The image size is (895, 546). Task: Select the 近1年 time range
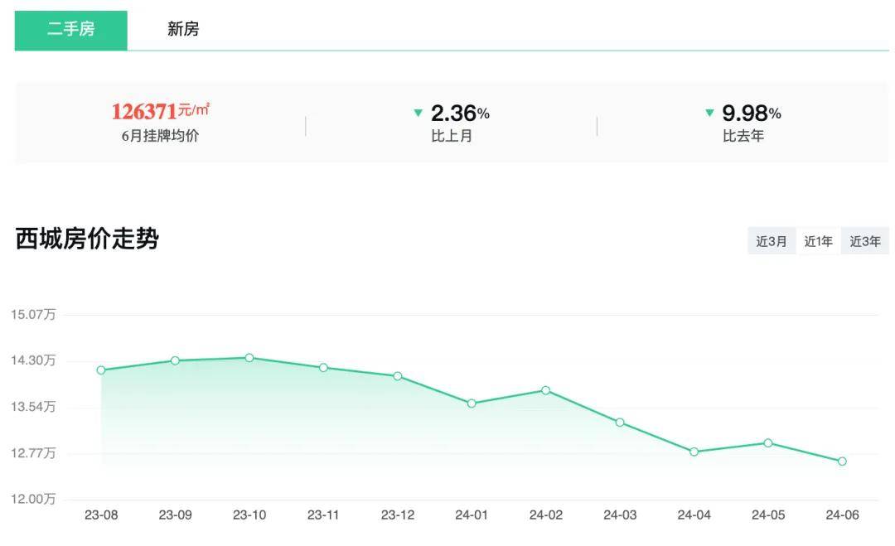pyautogui.click(x=818, y=241)
